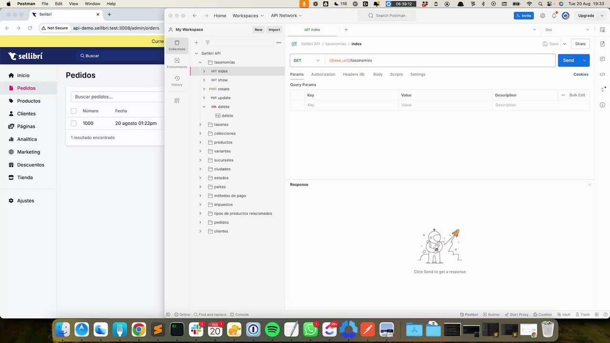Open the Runner in the status bar
Viewport: 610px width, 343px height.
click(x=491, y=314)
